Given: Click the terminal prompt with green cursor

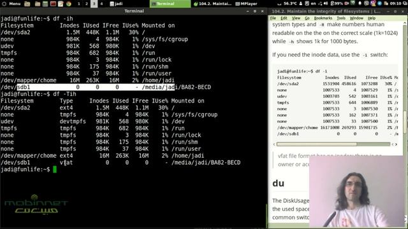Looking at the screenshot, I should (28, 169).
